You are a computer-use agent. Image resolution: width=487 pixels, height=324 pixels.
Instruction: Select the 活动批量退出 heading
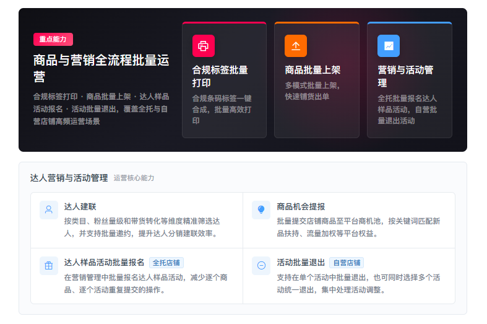(x=301, y=263)
